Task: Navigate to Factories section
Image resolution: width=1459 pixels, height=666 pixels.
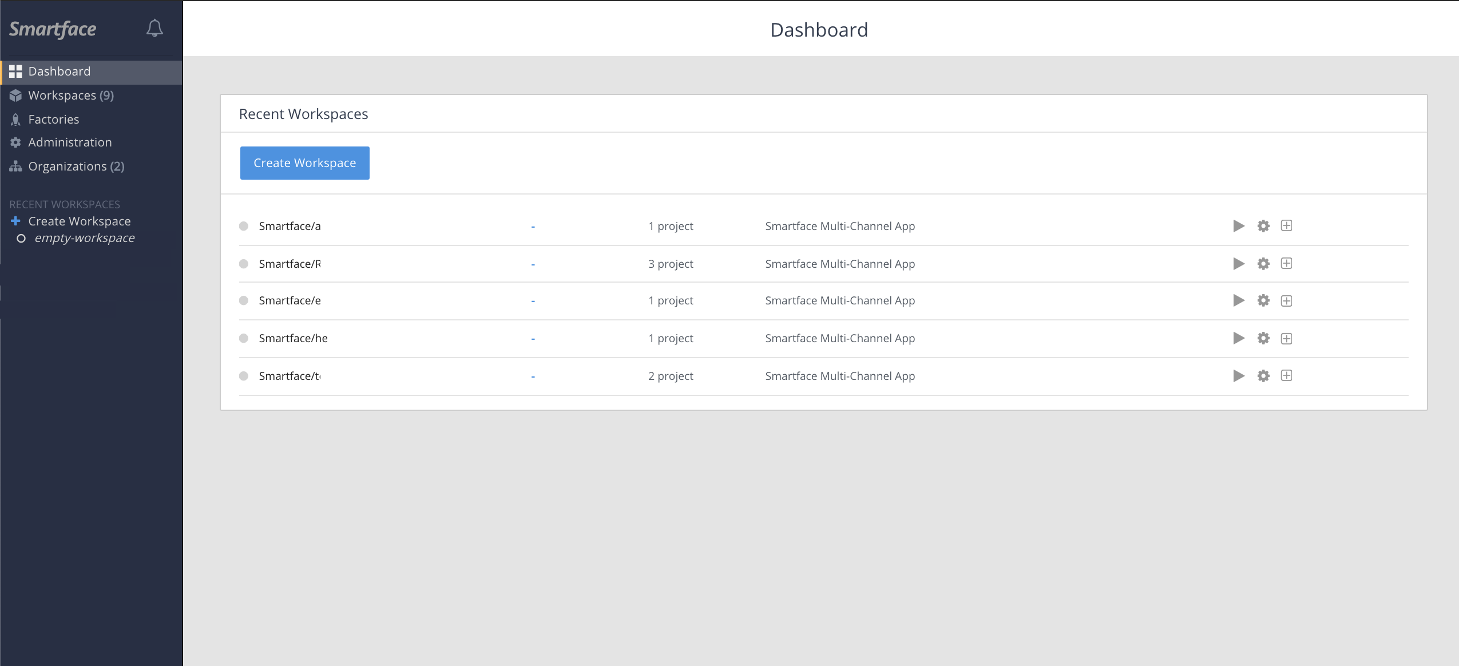Action: pos(53,120)
